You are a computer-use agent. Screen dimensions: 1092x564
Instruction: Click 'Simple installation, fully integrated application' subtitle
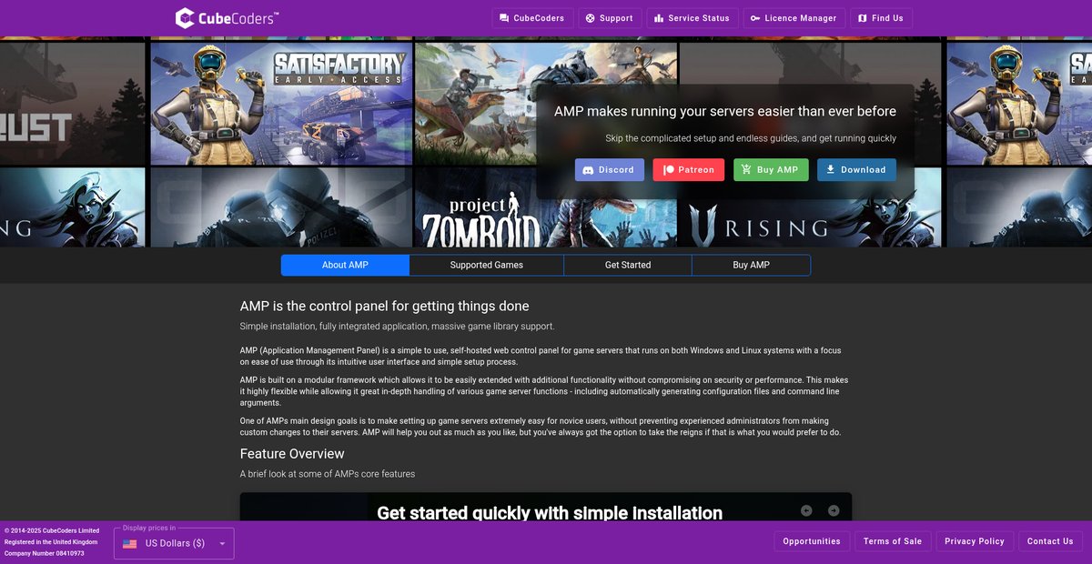397,327
